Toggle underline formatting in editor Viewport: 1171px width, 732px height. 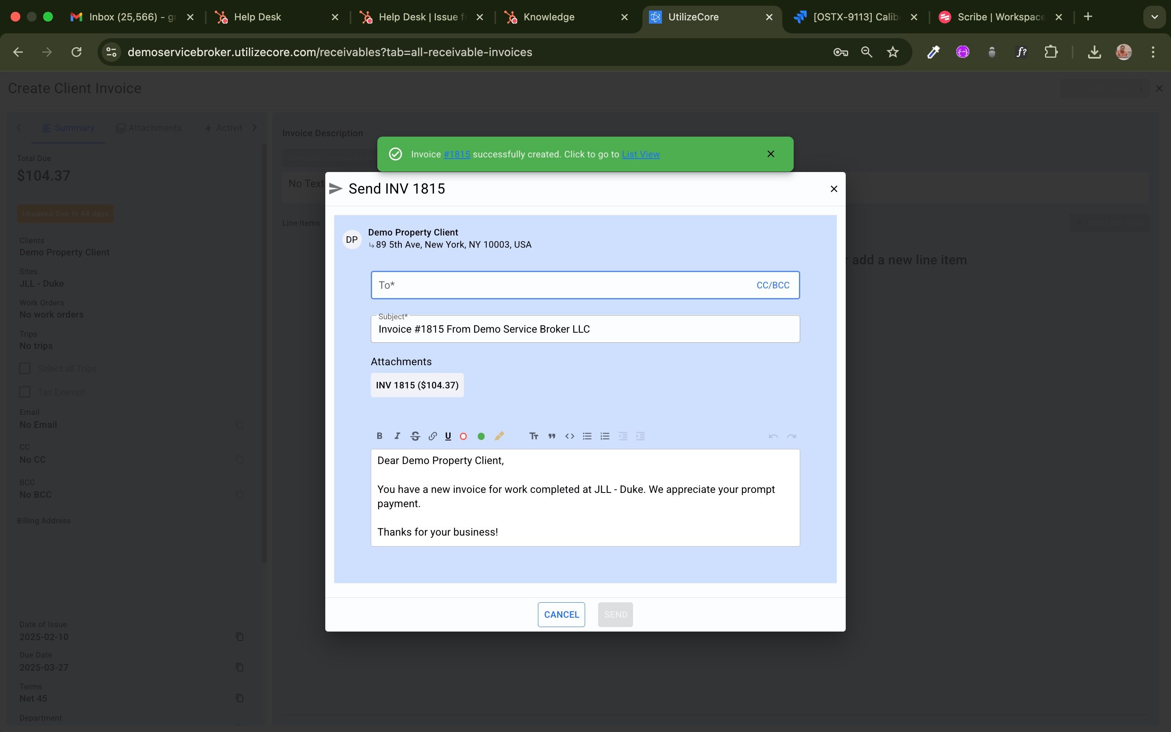[448, 436]
